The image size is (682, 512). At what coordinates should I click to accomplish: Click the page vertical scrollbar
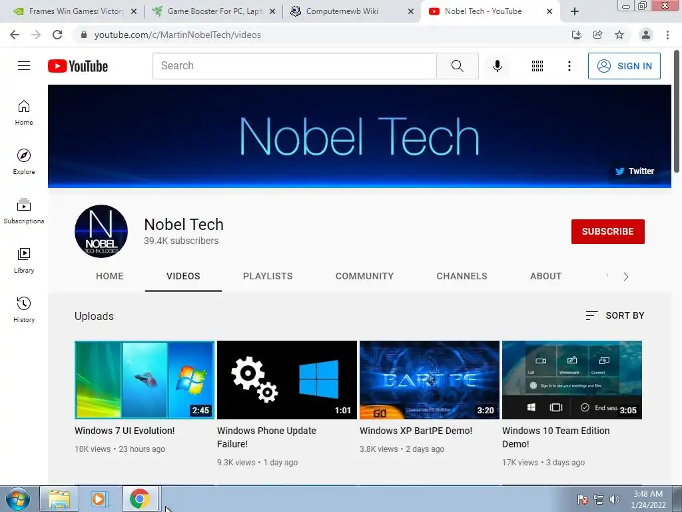[x=677, y=111]
